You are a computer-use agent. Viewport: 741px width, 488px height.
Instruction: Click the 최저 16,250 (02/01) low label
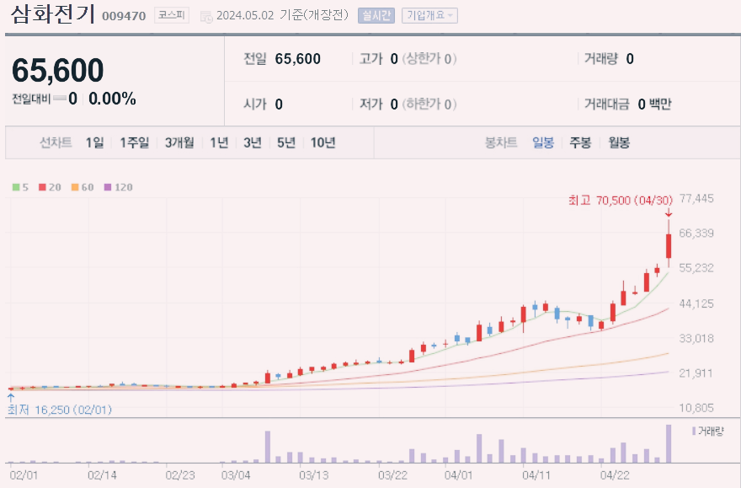pyautogui.click(x=60, y=410)
